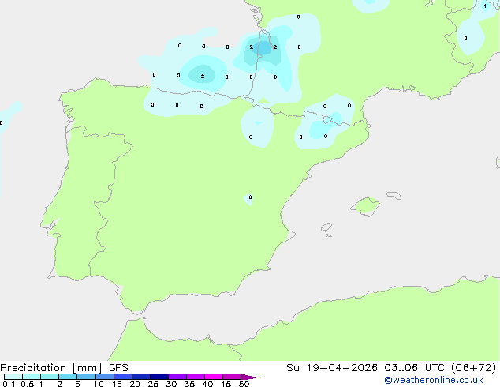The image size is (500, 387).
Task: Pick the 5–10 mm legend swatch
Action: click(86, 377)
